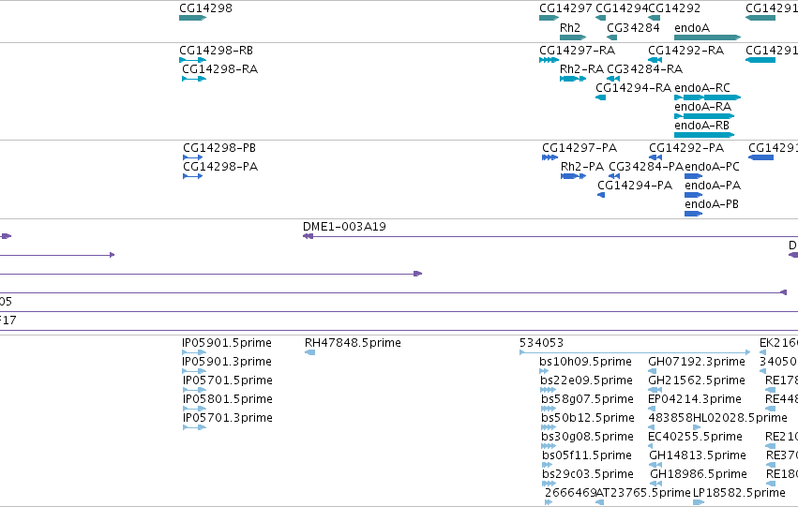
Task: Click the endoA-RC transcript glyph
Action: click(707, 97)
